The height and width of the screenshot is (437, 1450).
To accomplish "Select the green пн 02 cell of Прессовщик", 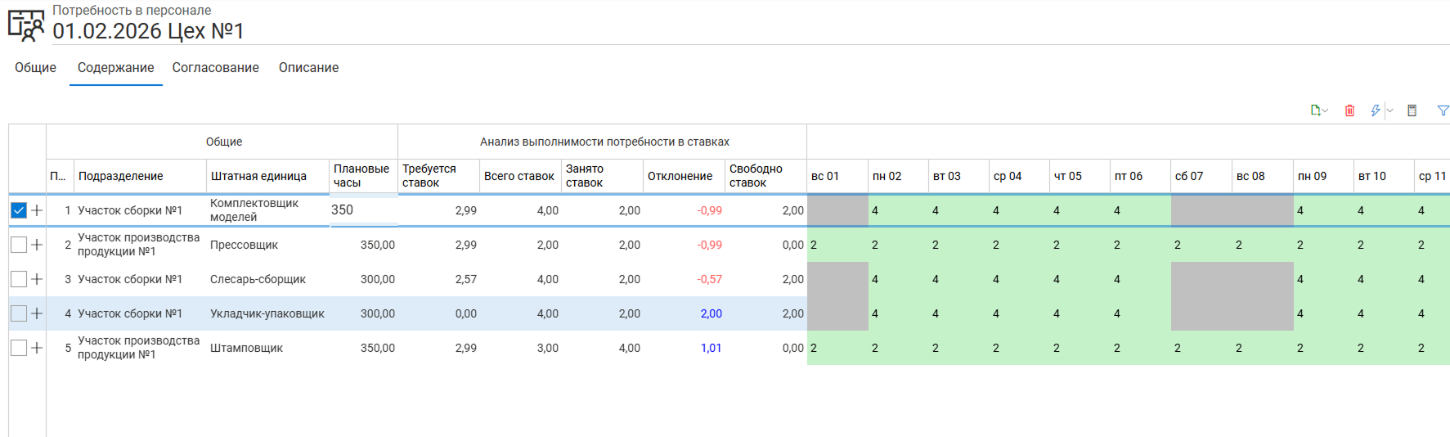I will (898, 245).
